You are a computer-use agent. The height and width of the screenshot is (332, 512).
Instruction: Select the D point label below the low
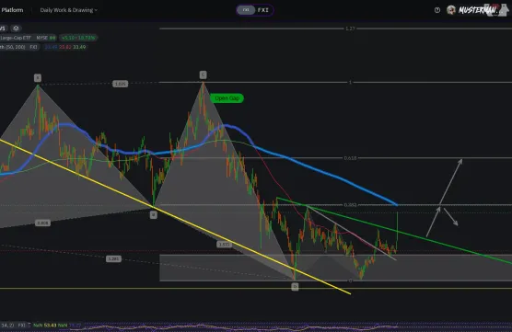pyautogui.click(x=295, y=286)
